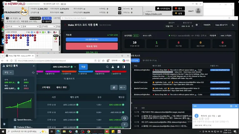This screenshot has width=239, height=134.
Task: Toggle the switch beside the date field
Action: click(x=198, y=25)
